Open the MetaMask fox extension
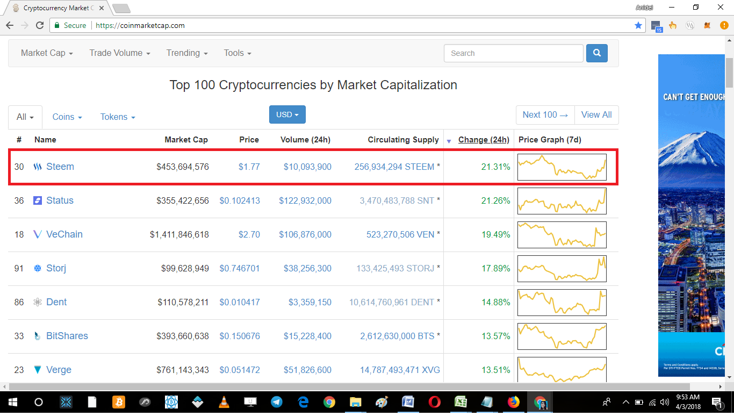 tap(707, 25)
